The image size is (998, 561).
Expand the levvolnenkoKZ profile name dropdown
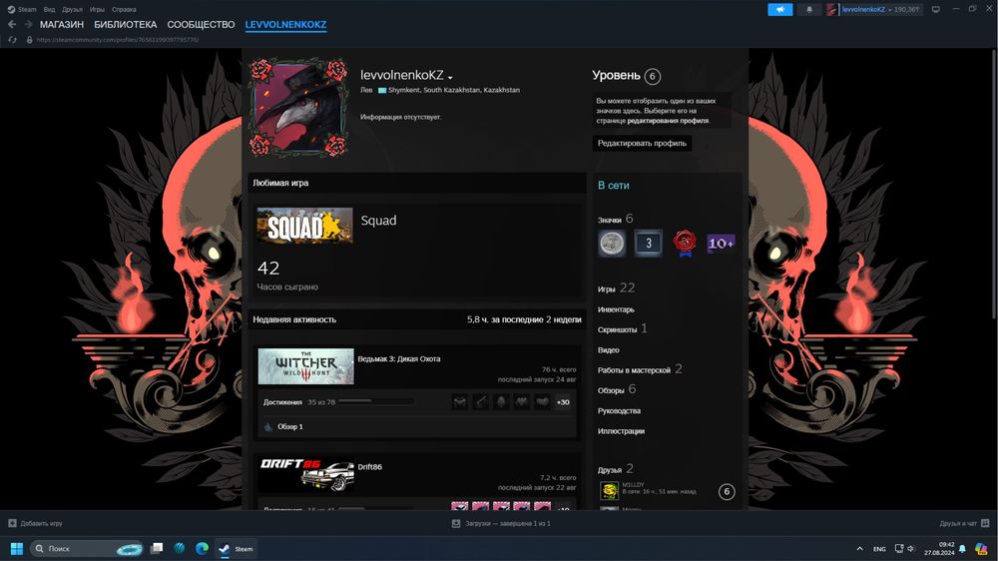[450, 78]
